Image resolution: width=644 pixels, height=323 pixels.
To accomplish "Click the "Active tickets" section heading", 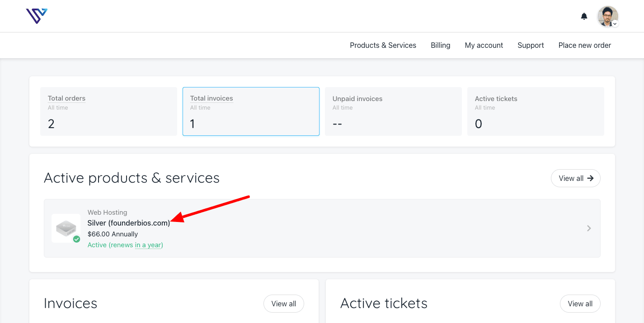I will 384,303.
